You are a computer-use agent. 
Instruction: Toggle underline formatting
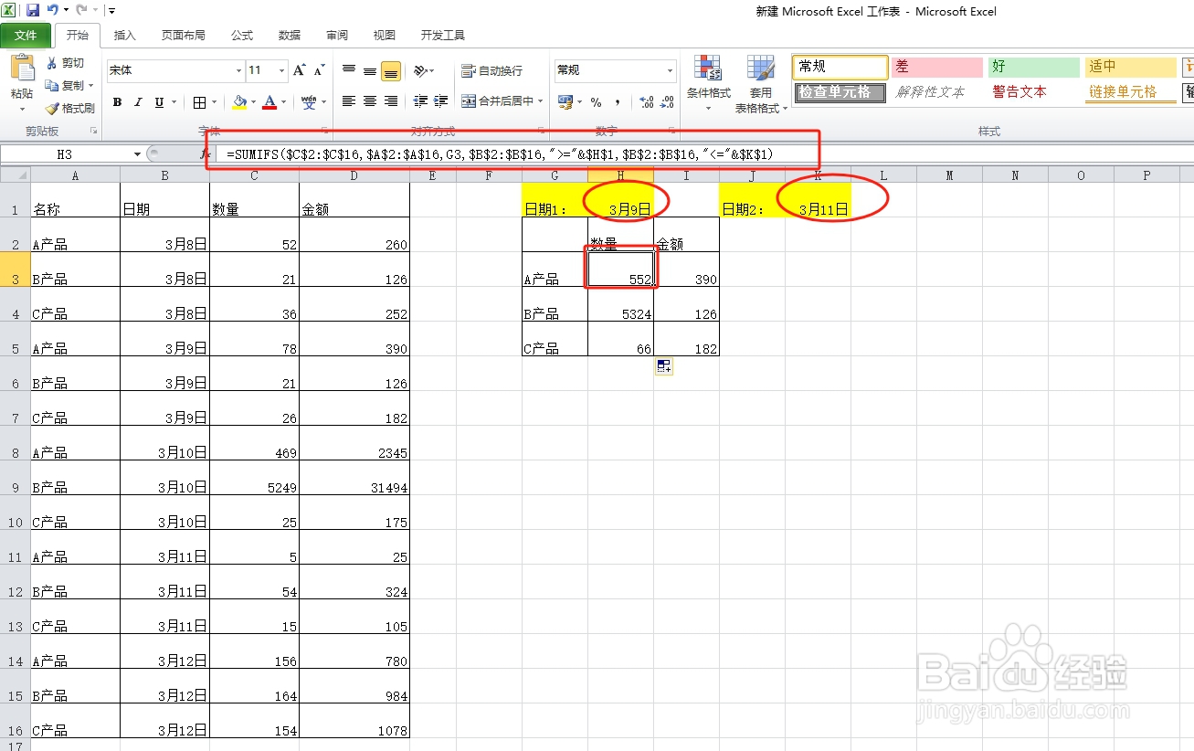[x=159, y=102]
